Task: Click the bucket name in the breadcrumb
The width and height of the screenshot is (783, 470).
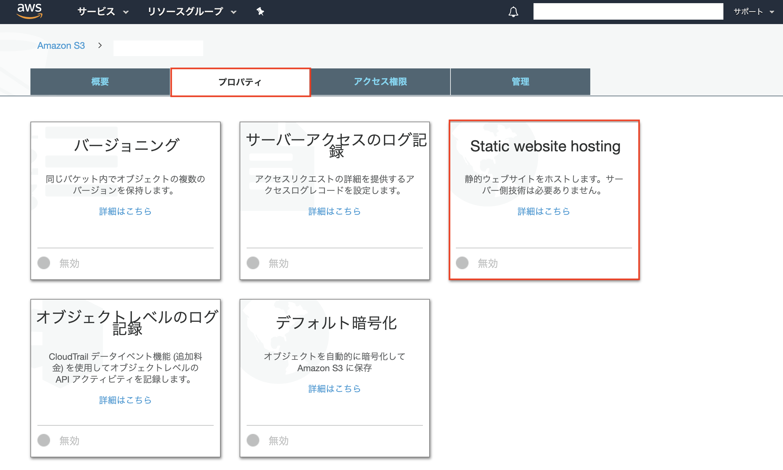Action: click(x=158, y=48)
